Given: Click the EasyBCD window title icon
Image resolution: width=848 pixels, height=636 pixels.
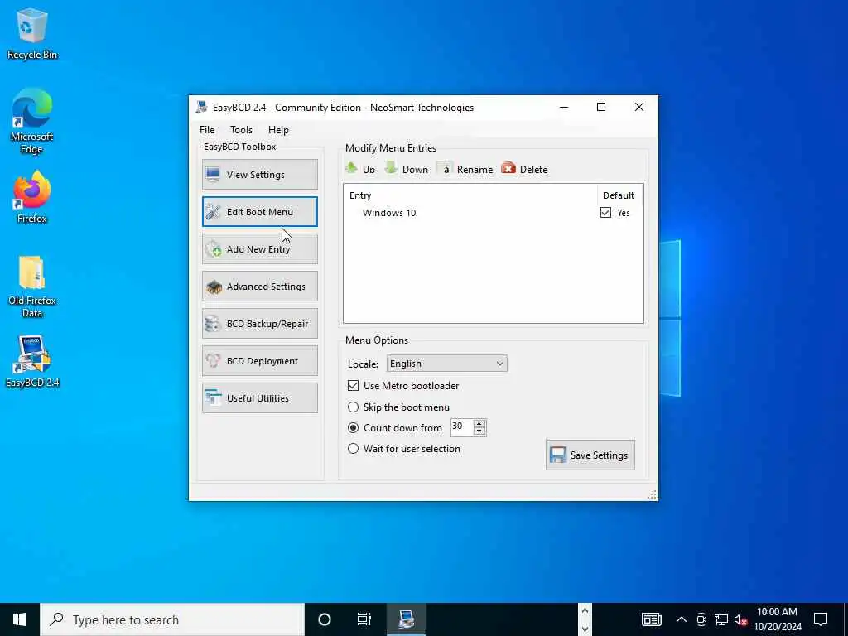Looking at the screenshot, I should click(x=202, y=107).
